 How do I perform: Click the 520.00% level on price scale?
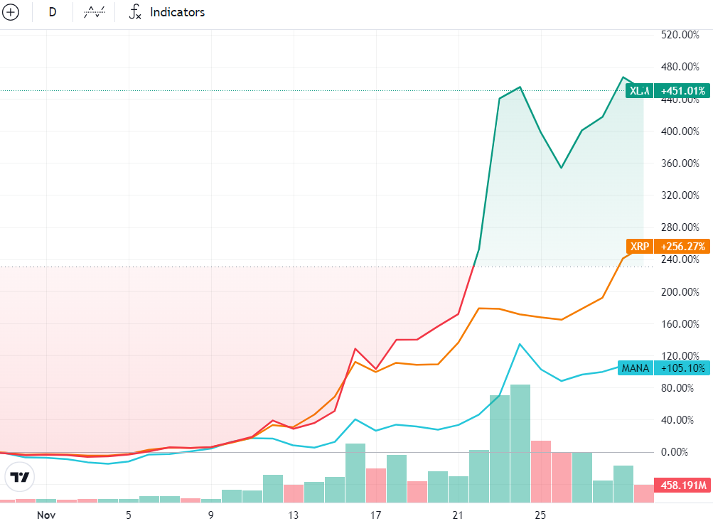point(680,35)
